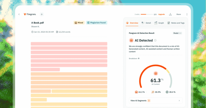Image resolution: width=206 pixels, height=108 pixels.
Task: Click the AI-generated icon next to 61.3 %
Action: coord(136,92)
